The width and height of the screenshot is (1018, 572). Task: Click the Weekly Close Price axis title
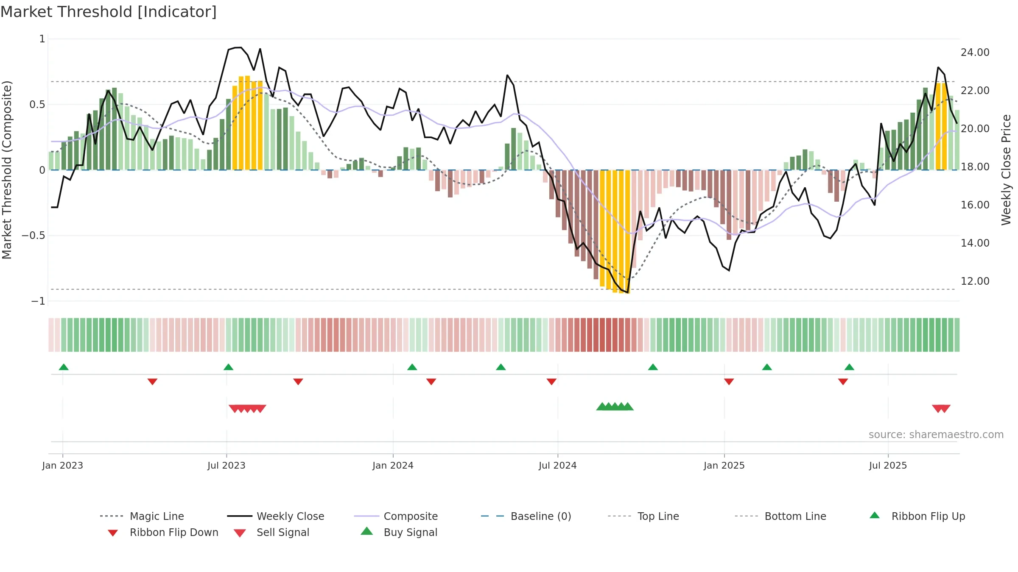(x=1006, y=169)
